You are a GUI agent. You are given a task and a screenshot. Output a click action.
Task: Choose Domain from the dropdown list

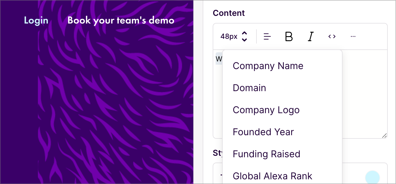[249, 88]
